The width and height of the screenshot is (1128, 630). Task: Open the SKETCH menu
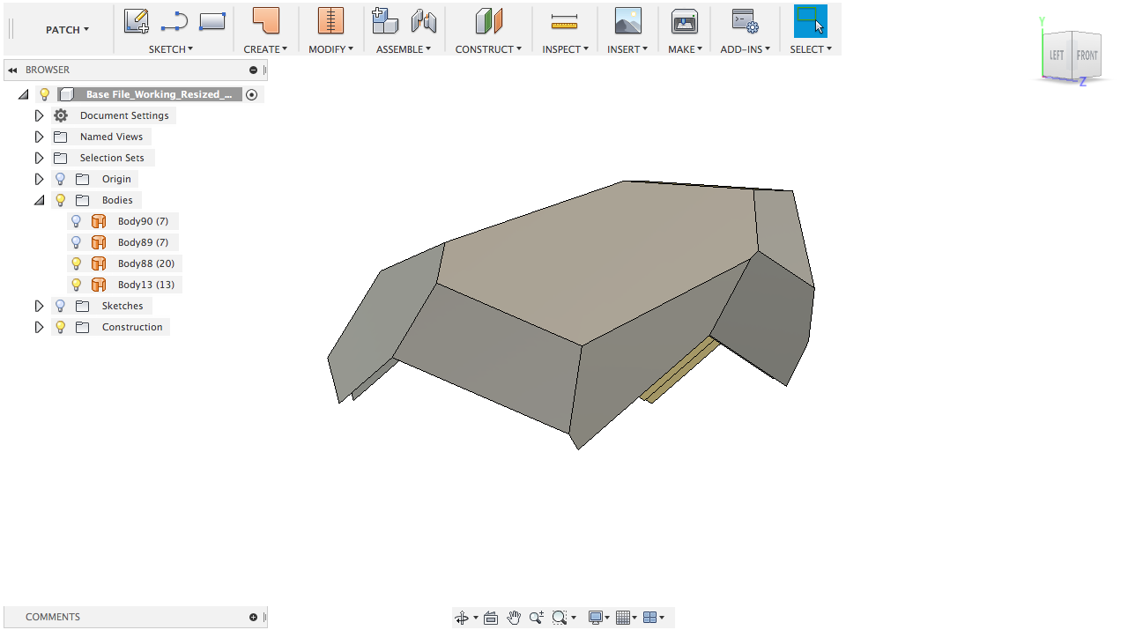tap(171, 49)
